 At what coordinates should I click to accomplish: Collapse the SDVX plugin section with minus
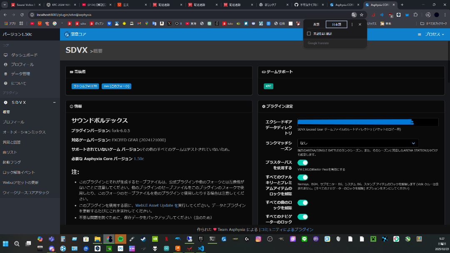pyautogui.click(x=54, y=103)
